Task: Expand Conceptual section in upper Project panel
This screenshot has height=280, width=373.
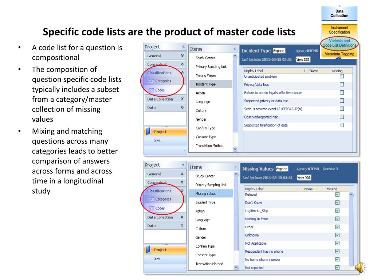Action: 182,64
